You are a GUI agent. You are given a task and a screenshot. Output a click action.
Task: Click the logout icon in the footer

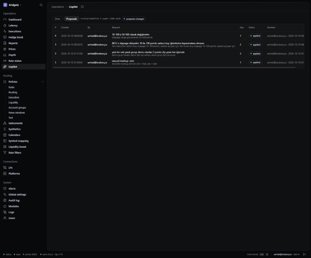pos(305,254)
